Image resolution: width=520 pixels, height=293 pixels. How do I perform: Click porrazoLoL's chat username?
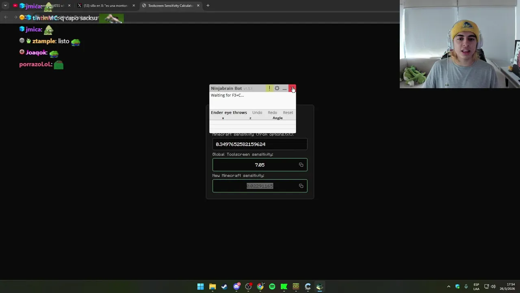tap(36, 64)
